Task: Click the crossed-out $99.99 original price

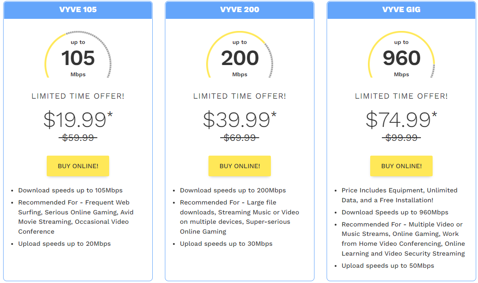Action: pos(401,138)
